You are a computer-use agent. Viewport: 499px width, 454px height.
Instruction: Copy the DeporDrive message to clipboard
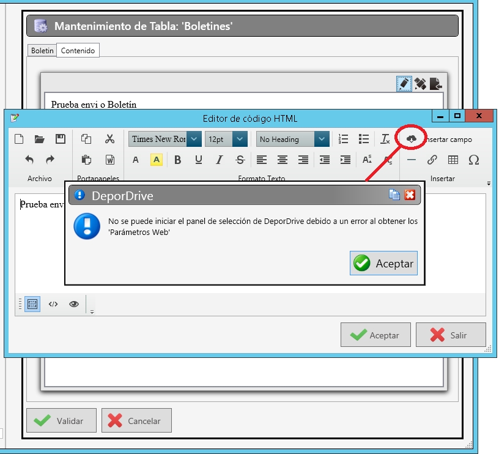394,195
